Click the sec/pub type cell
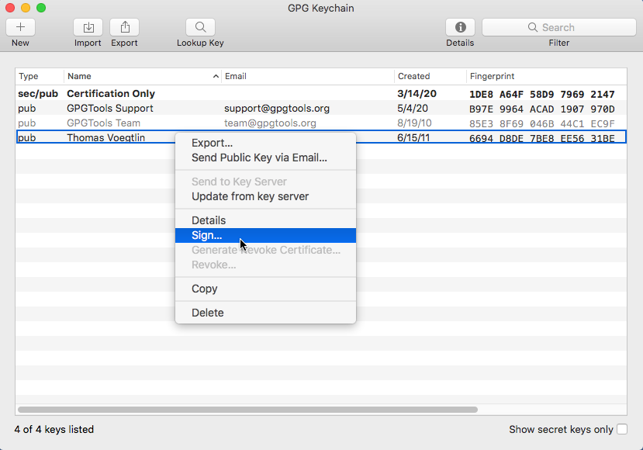This screenshot has width=643, height=450. click(38, 94)
